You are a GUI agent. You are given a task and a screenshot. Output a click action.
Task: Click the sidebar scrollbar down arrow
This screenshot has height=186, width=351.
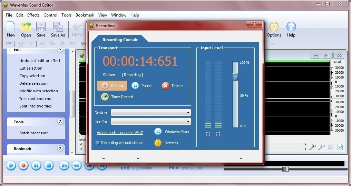tap(72, 153)
